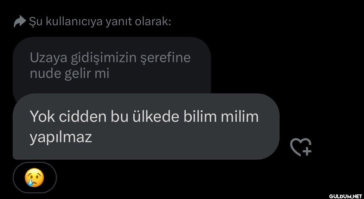The height and width of the screenshot is (199, 364).
Task: Select the reply bubble starting "Yok cidden"
Action: [x=146, y=126]
